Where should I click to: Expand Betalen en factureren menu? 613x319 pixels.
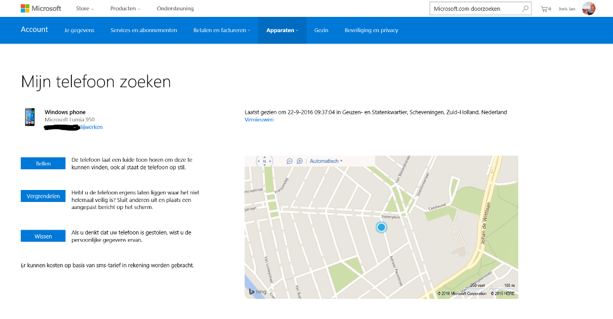point(222,30)
